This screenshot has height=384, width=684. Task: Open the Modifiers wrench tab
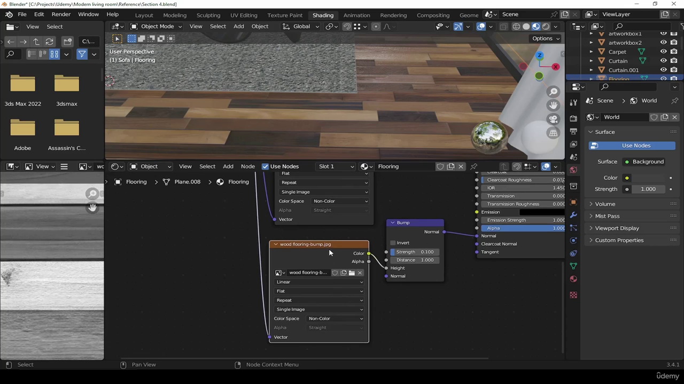tap(573, 215)
